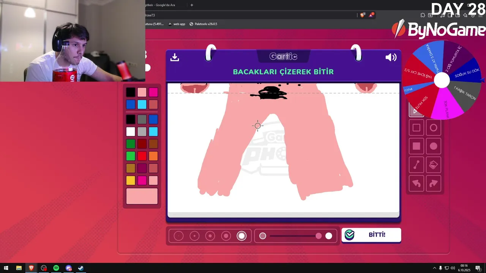Choose the second largest brush size

[x=226, y=236]
